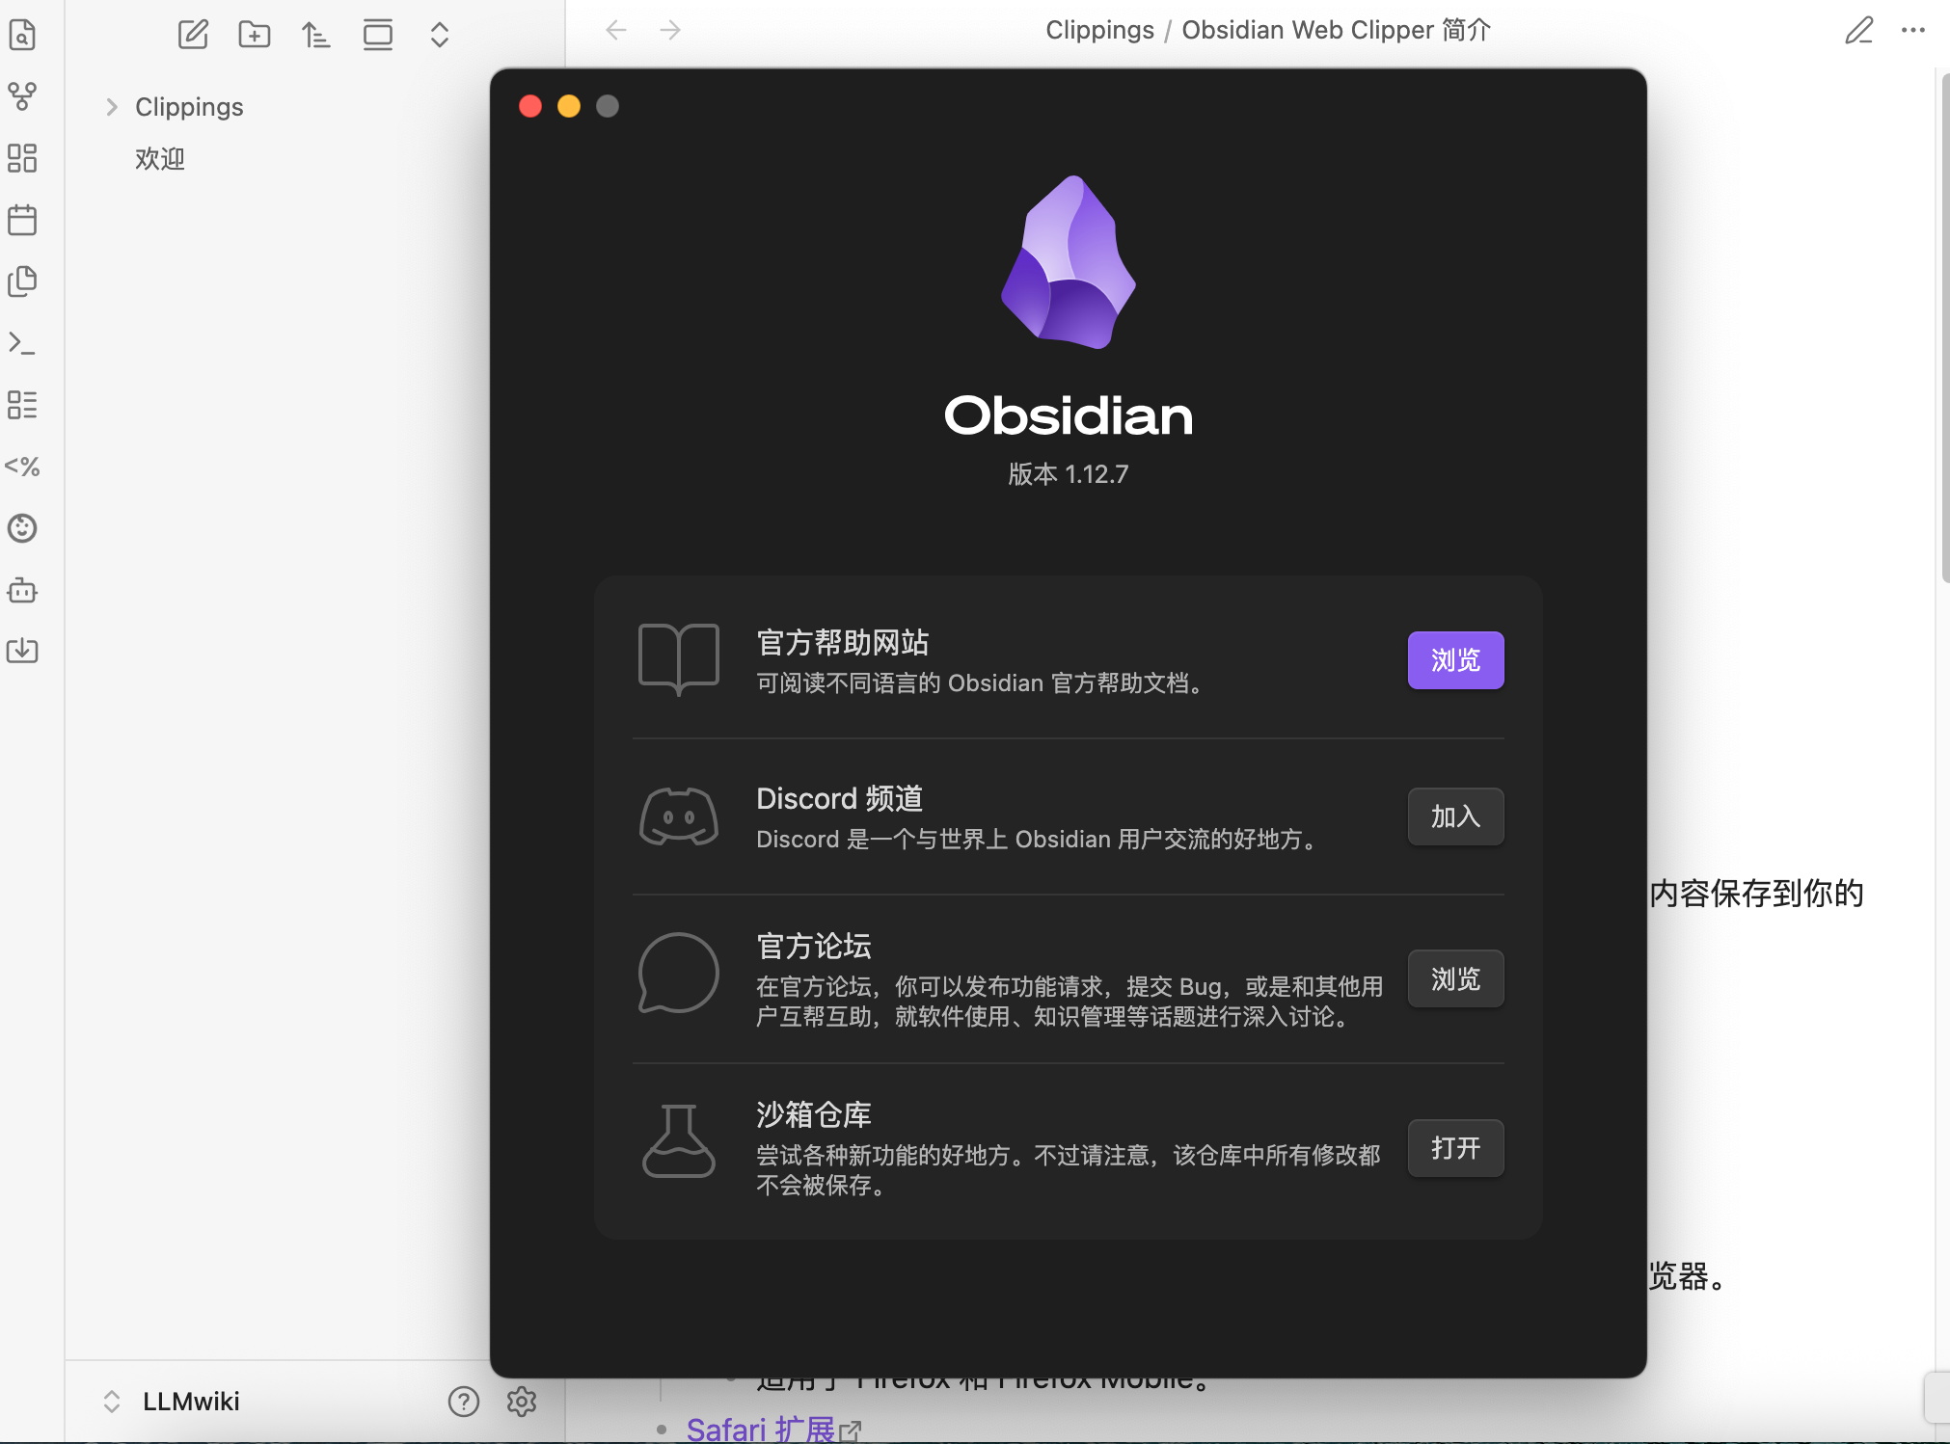Image resolution: width=1950 pixels, height=1444 pixels.
Task: Collapse or expand all folders
Action: point(440,35)
